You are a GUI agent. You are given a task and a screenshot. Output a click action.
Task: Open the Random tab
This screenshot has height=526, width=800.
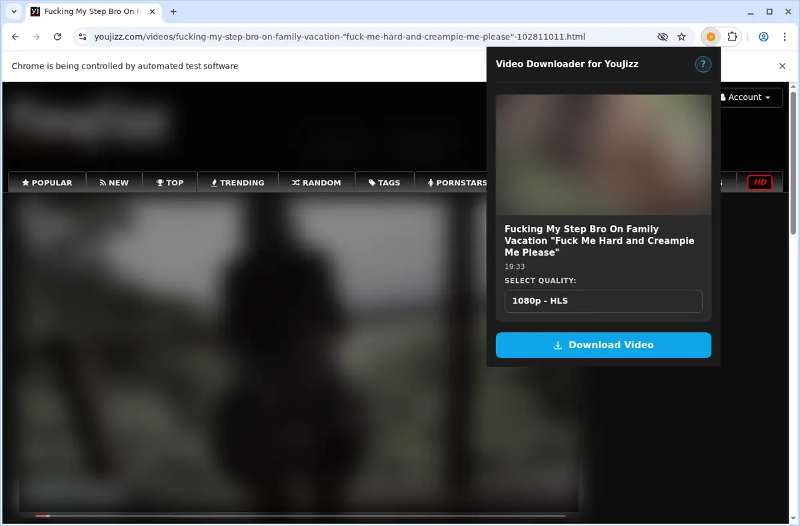pos(317,182)
